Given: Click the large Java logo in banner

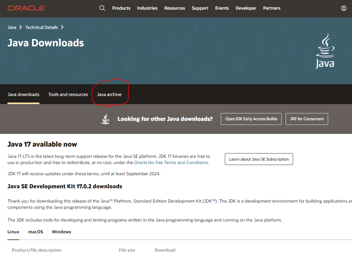Looking at the screenshot, I should (x=325, y=51).
